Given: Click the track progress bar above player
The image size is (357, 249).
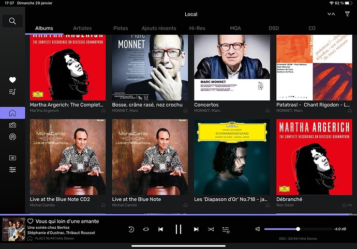Looking at the screenshot, I should coord(178,214).
